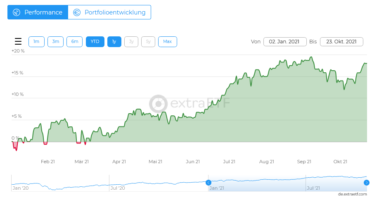Click the range navigator selected area

287,183
